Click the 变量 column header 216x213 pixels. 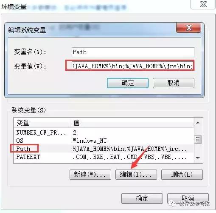point(42,123)
